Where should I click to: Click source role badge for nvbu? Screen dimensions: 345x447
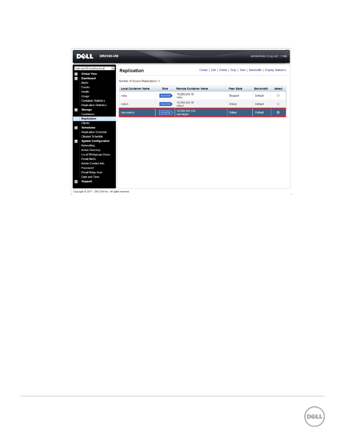pyautogui.click(x=166, y=96)
